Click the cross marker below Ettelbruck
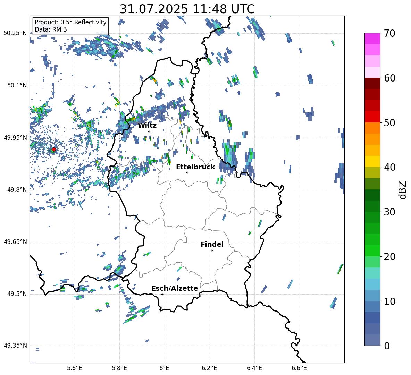411x375 pixels. click(x=187, y=173)
